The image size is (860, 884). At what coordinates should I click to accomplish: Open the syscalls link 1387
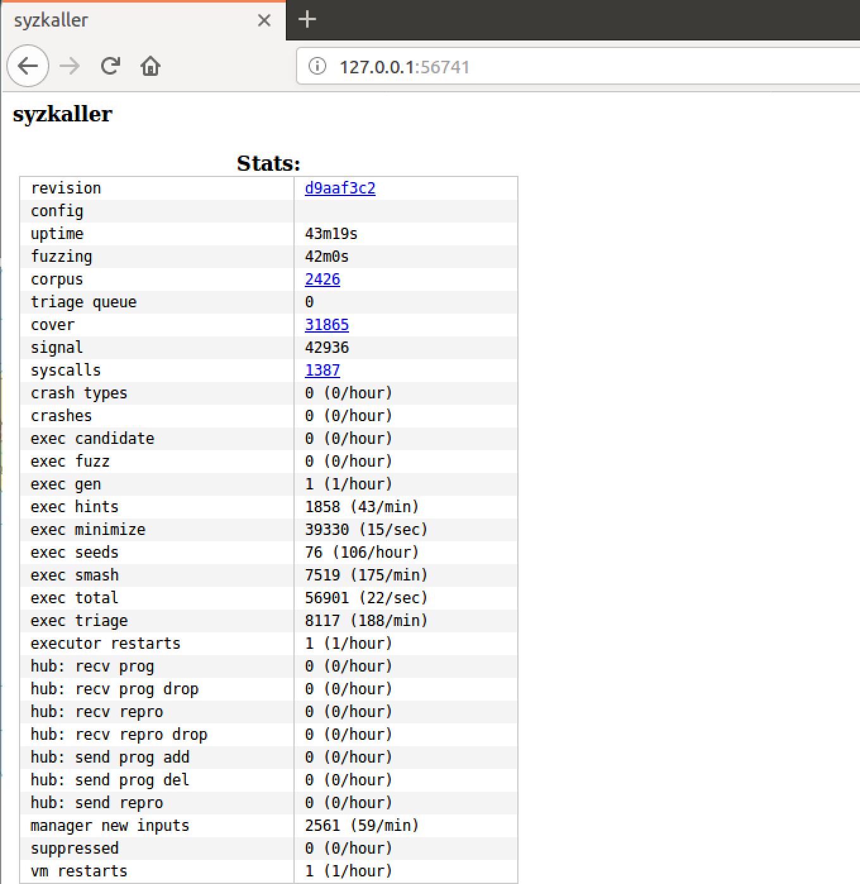click(322, 371)
